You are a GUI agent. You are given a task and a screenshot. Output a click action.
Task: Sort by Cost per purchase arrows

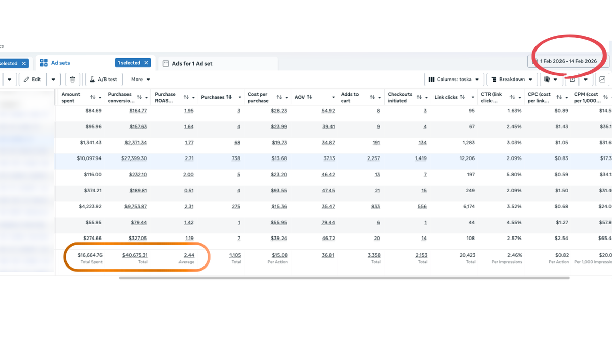[x=279, y=97]
